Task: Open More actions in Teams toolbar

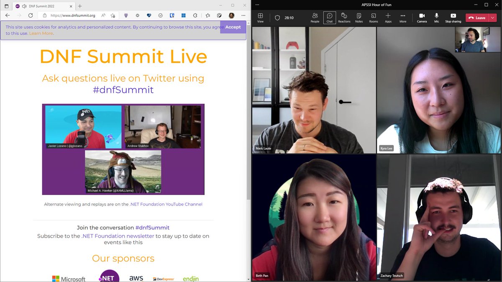Action: click(403, 18)
